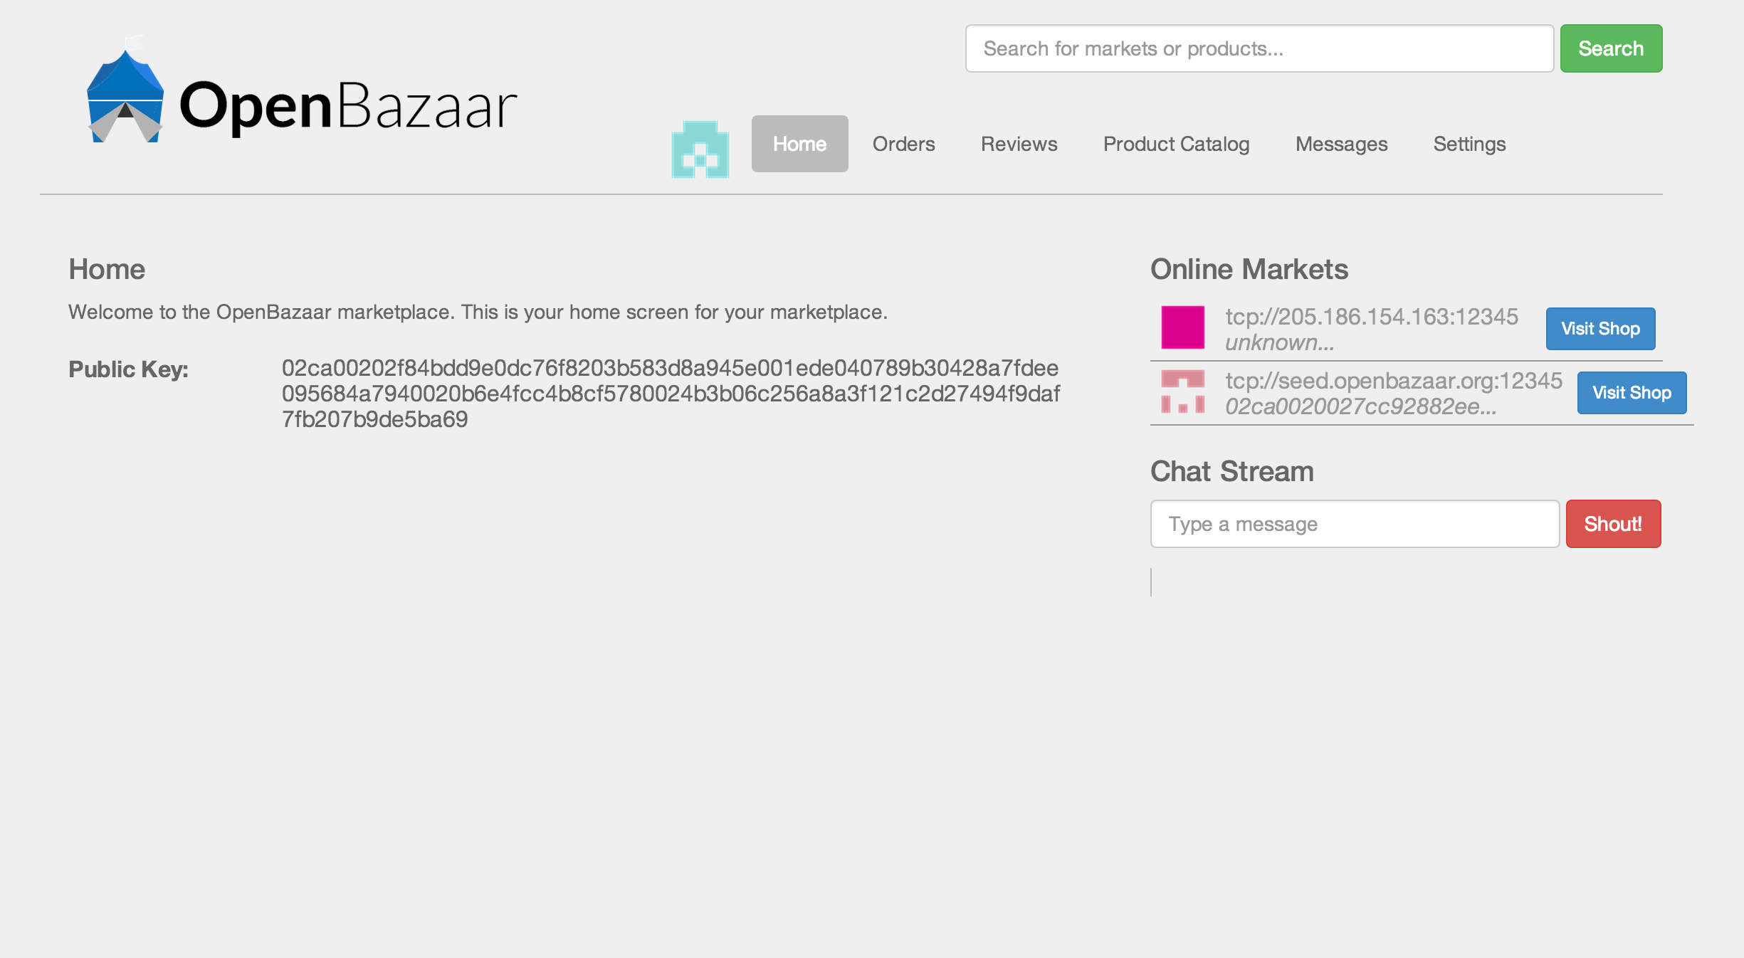The width and height of the screenshot is (1744, 958).
Task: Focus the Type a message chat field
Action: (x=1354, y=524)
